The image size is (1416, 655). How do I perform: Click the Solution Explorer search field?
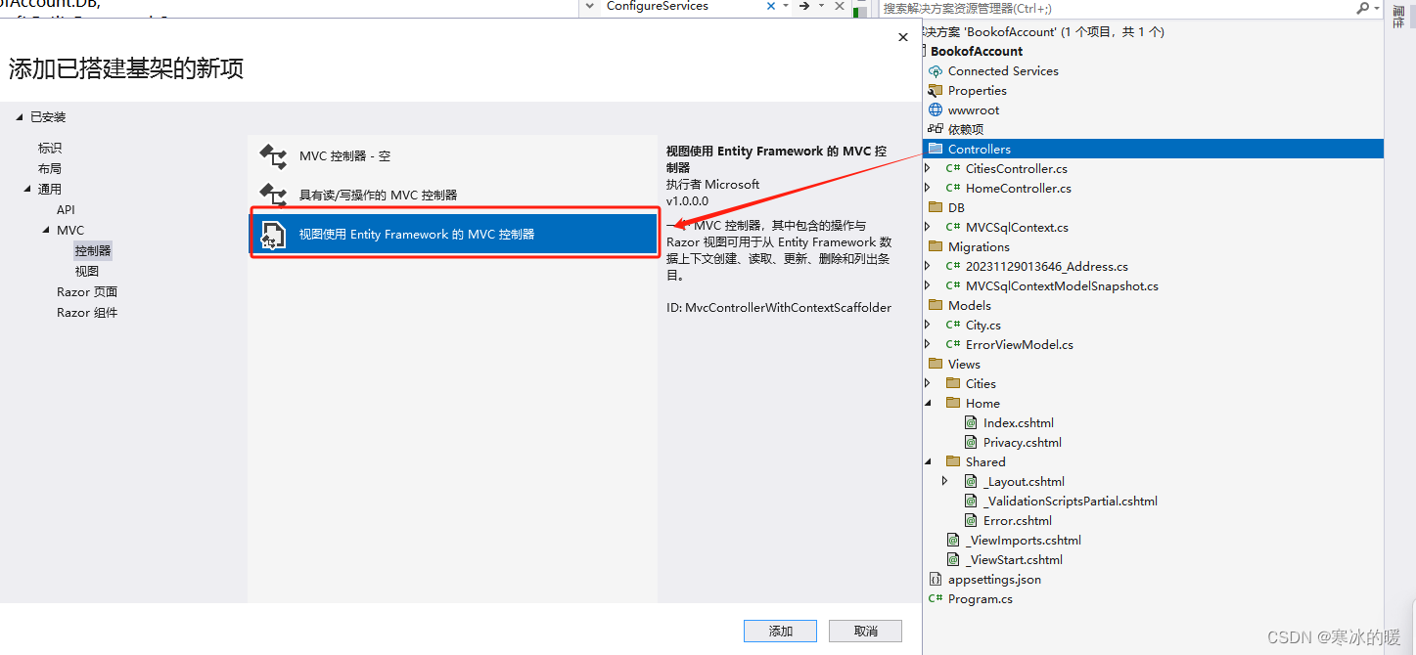click(1114, 8)
